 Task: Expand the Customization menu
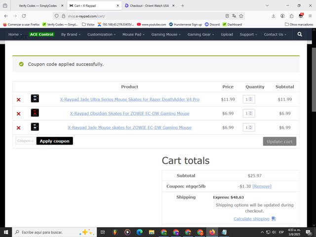click(101, 34)
